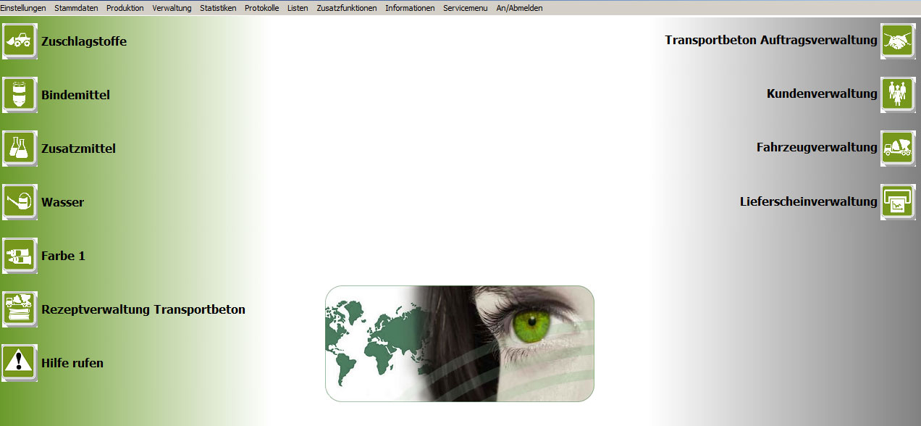The image size is (921, 426).
Task: Open the Fahrzeugverwaltung mixer truck icon
Action: [x=898, y=149]
